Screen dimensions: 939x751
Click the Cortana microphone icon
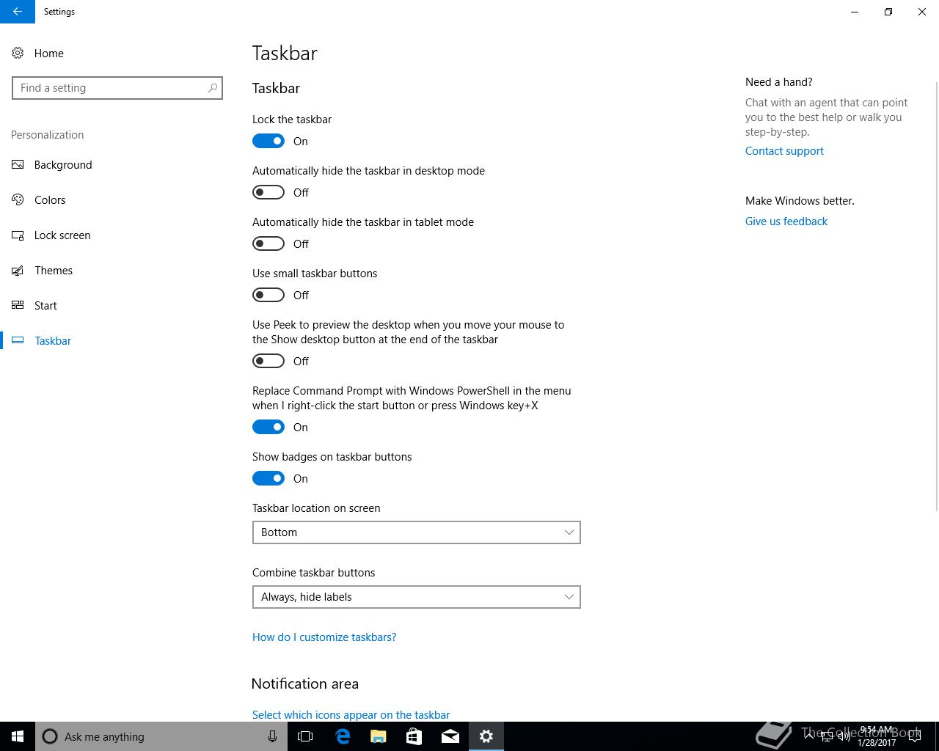(x=272, y=736)
